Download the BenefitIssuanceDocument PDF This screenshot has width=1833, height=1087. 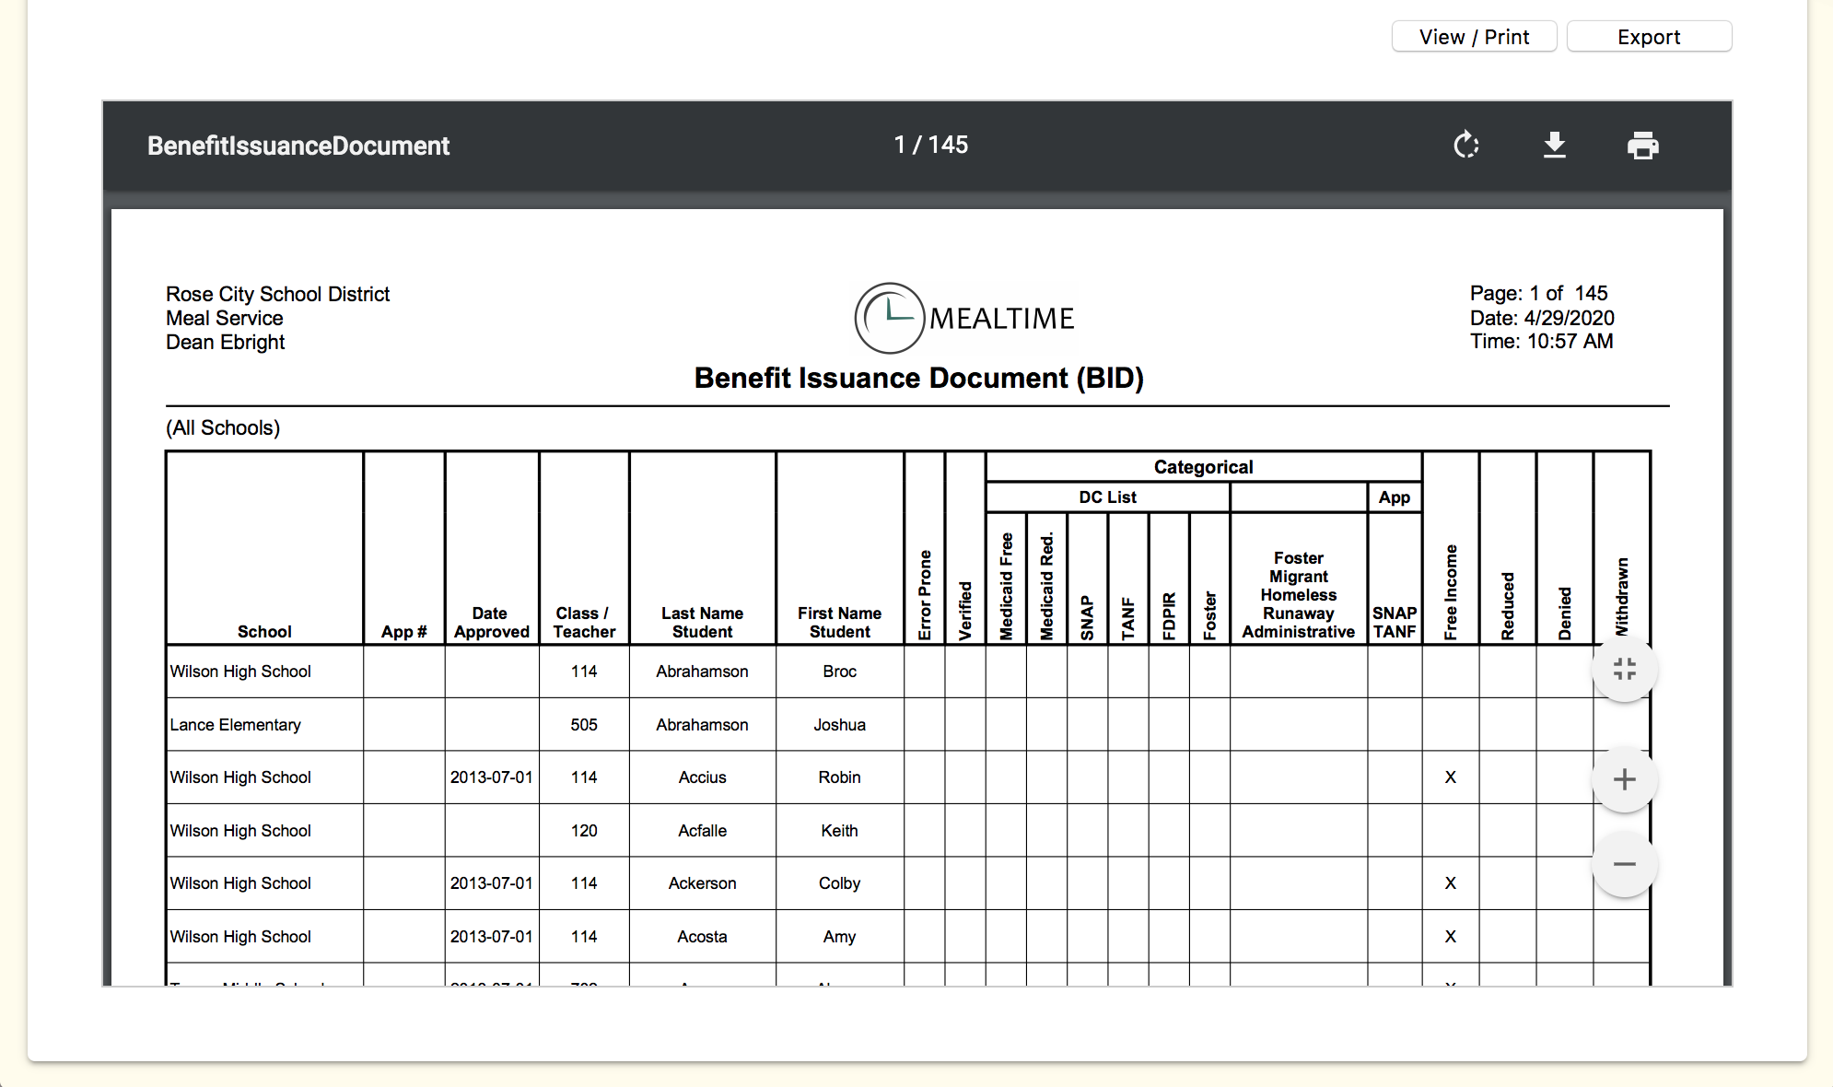click(1554, 146)
